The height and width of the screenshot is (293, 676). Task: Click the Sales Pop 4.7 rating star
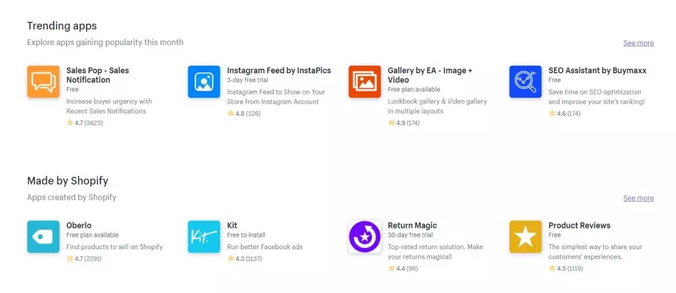tap(70, 123)
